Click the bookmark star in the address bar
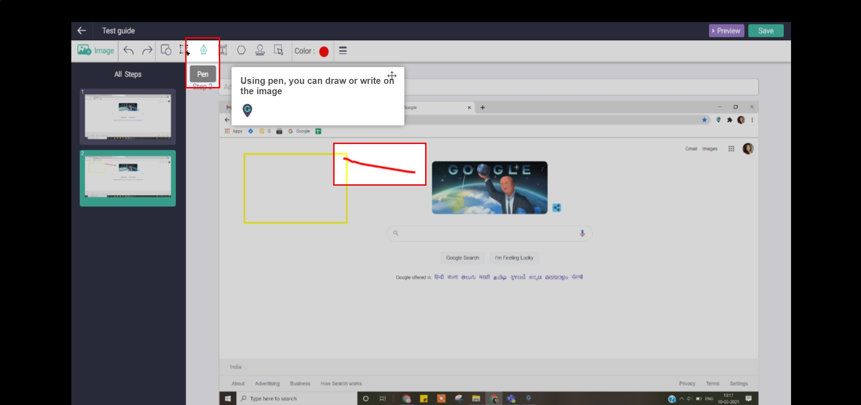 [704, 120]
